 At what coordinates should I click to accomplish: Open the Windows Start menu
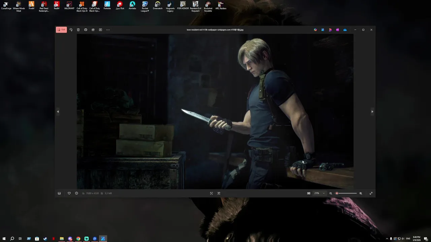pos(4,239)
